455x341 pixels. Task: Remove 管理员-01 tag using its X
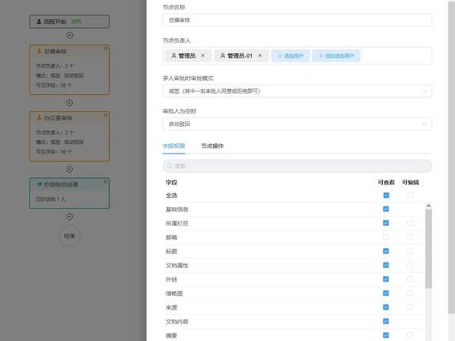pos(260,56)
